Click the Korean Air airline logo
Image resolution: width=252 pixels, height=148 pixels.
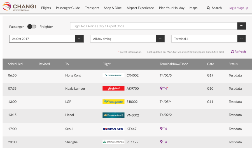113,129
